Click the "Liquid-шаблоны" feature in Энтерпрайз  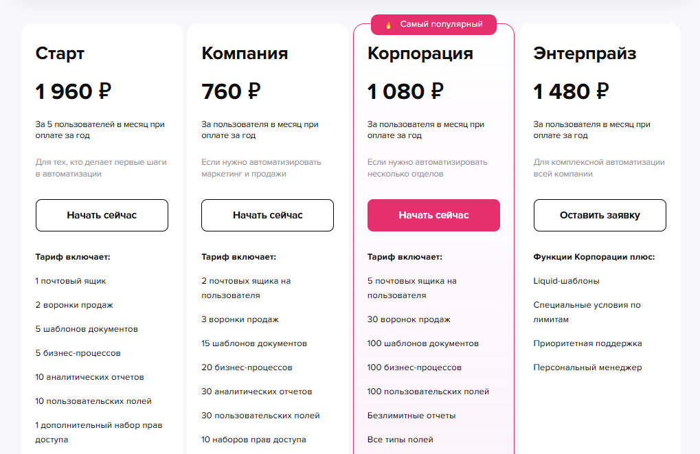tap(566, 281)
